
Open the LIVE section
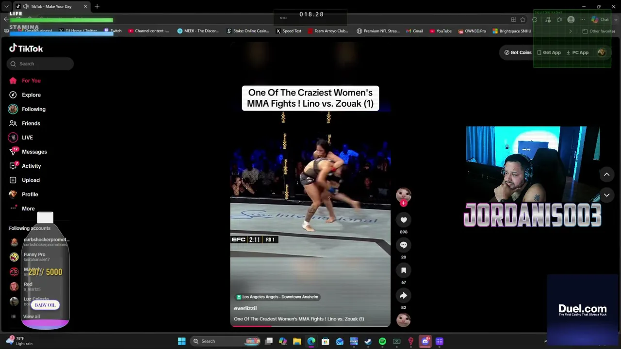(21, 138)
